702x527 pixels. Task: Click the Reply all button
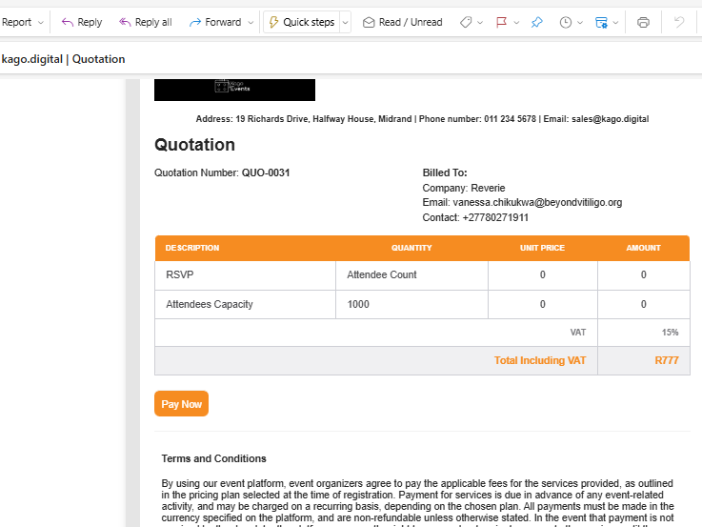pos(146,22)
